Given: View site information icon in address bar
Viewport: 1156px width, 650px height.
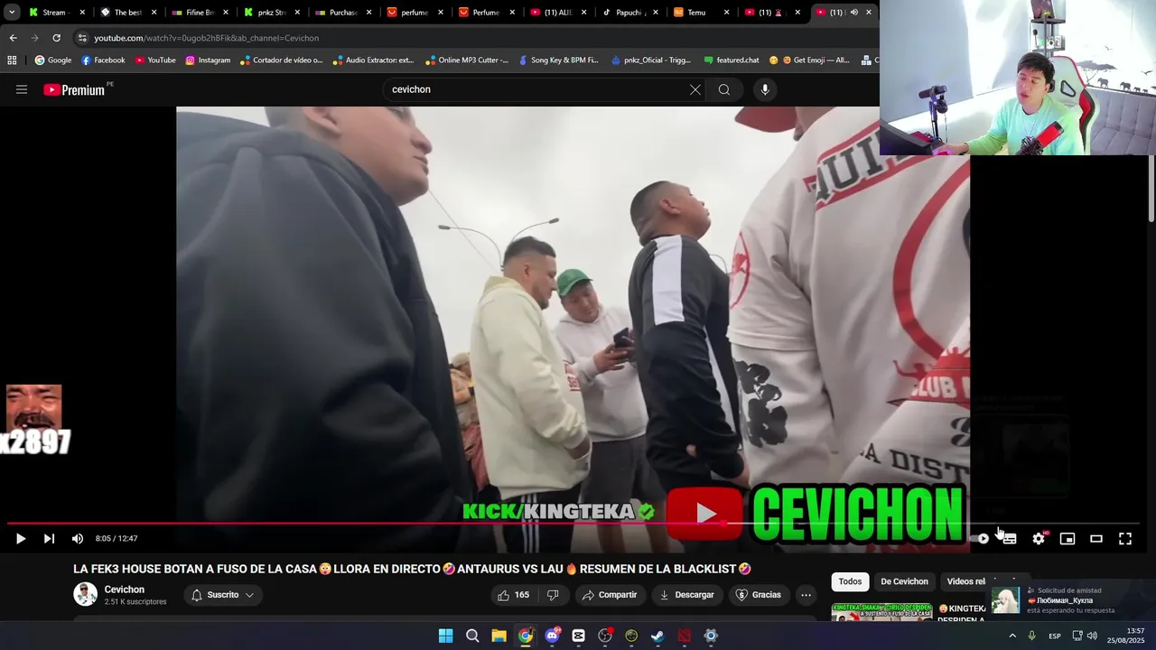Looking at the screenshot, I should (82, 38).
